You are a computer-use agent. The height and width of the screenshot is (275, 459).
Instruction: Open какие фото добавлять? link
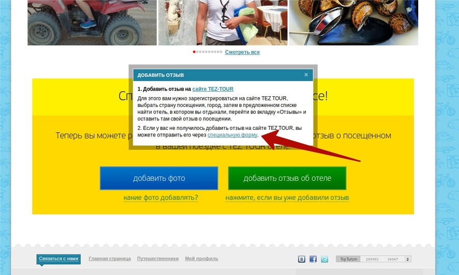(161, 198)
